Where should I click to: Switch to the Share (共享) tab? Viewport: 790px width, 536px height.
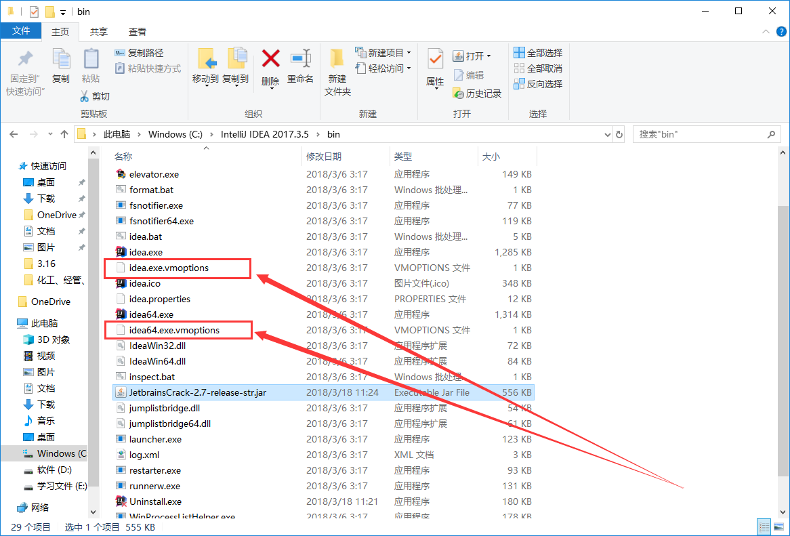click(99, 32)
